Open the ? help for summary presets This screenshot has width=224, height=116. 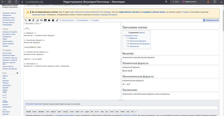[136, 112]
